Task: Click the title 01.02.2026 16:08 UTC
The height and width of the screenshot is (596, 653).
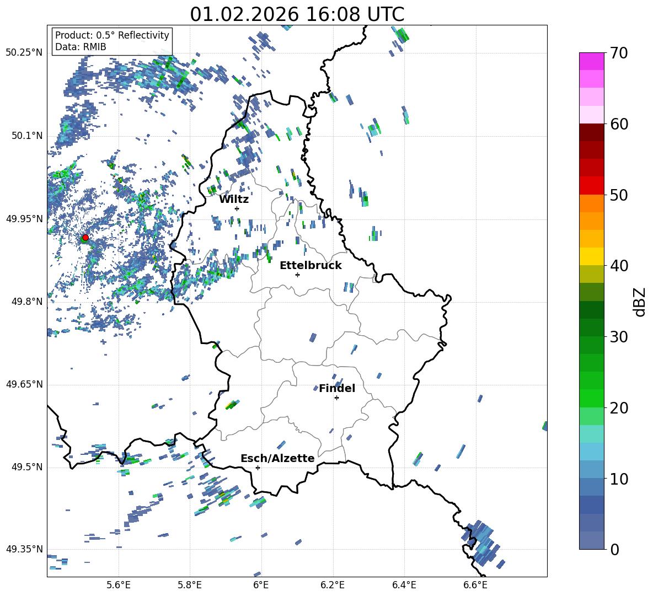Action: (x=297, y=14)
